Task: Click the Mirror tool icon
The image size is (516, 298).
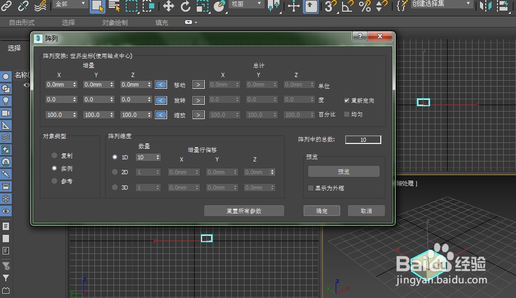Action: tap(486, 6)
